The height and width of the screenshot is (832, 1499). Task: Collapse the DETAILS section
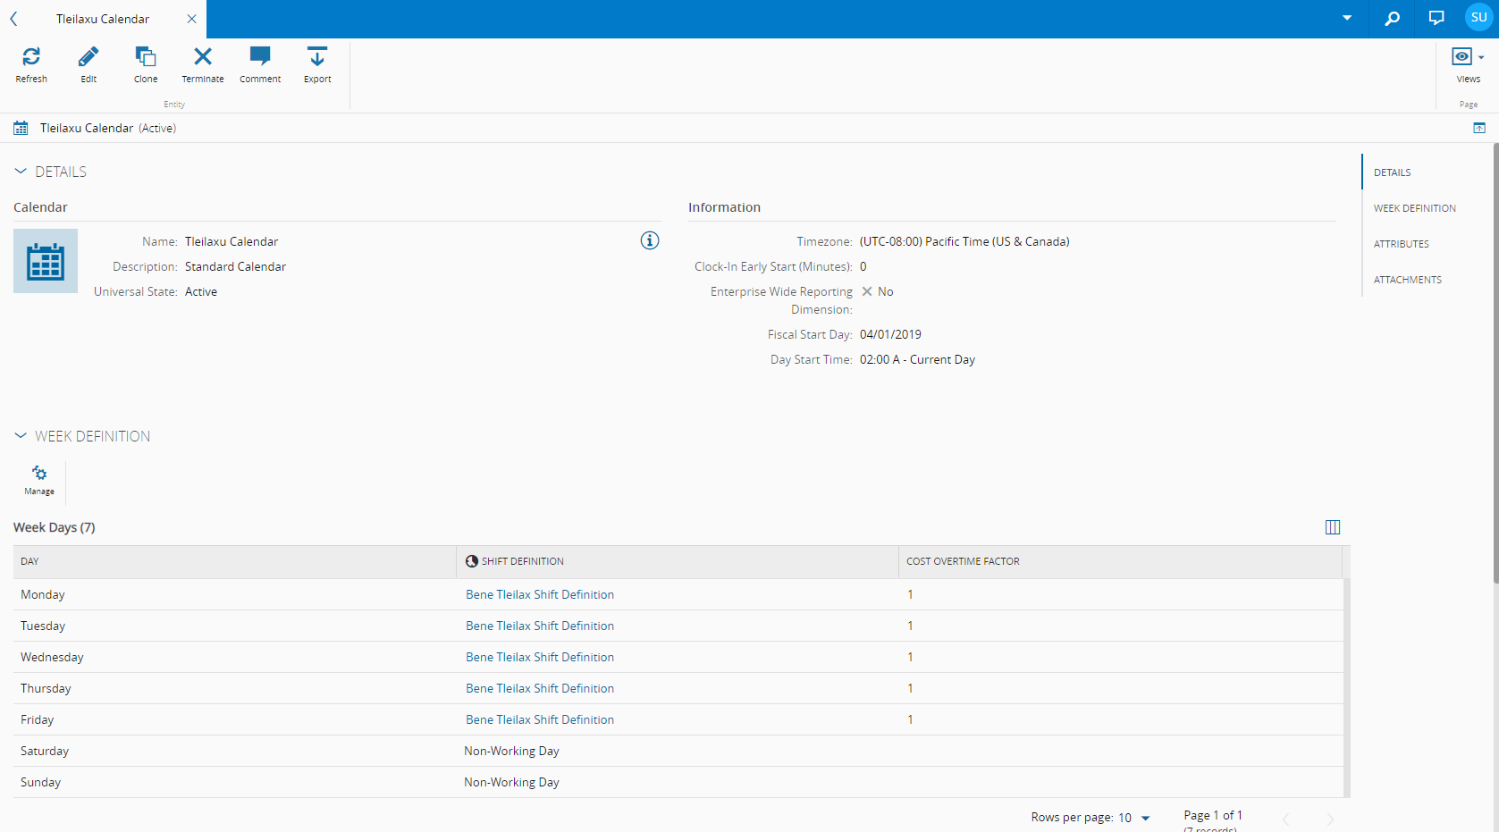21,172
